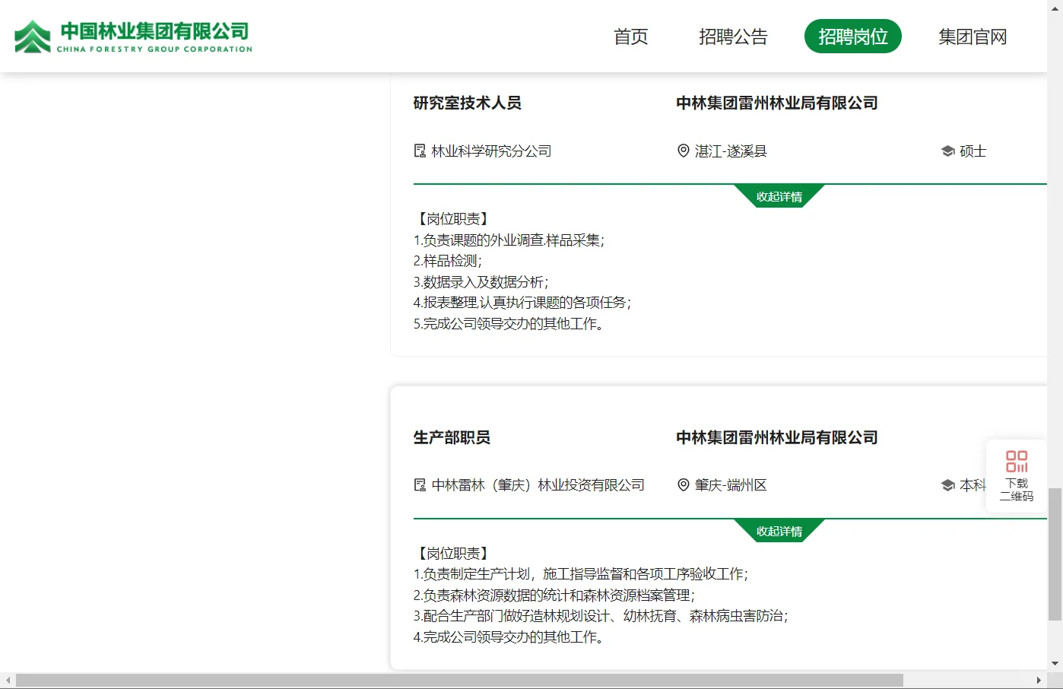
Task: Collapse details for 生产部职员 posting
Action: (779, 531)
